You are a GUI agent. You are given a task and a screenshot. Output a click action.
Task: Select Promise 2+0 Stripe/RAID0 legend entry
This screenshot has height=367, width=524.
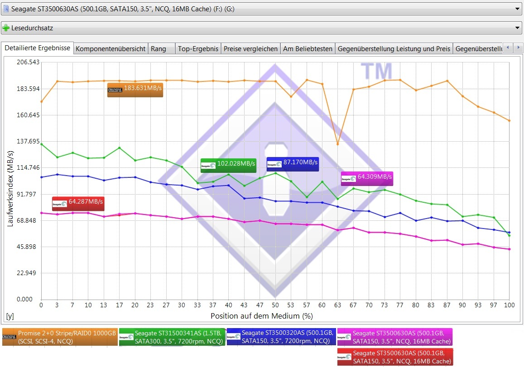pos(60,337)
